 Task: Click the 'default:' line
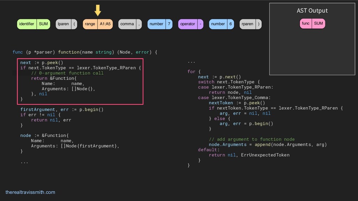209,150
